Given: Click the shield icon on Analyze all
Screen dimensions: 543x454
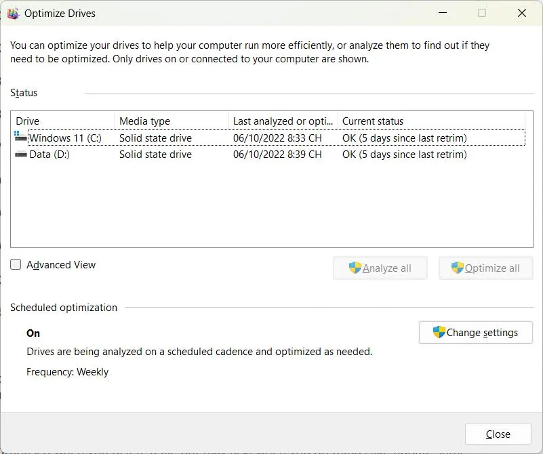Looking at the screenshot, I should click(355, 268).
